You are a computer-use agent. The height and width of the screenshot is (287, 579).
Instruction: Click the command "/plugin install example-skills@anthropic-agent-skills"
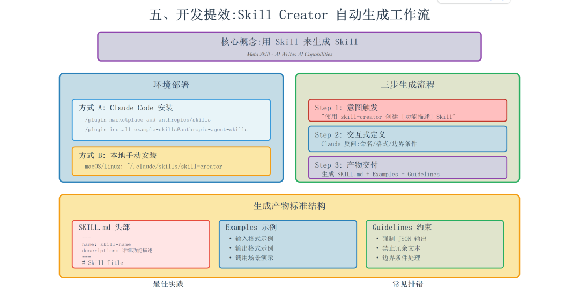pos(166,130)
